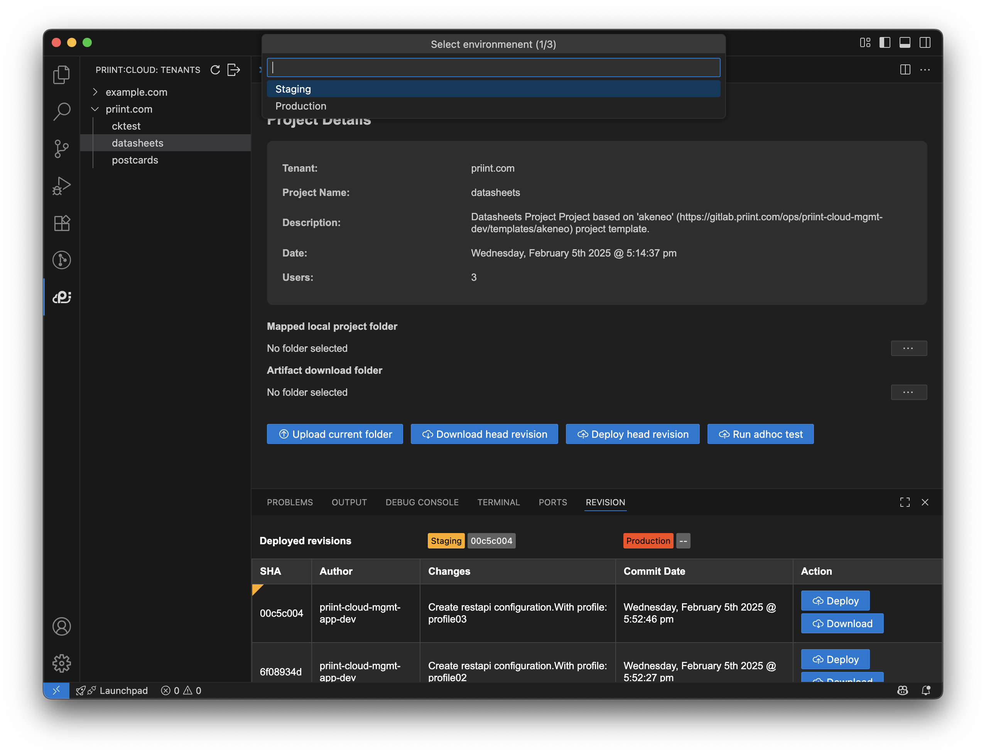Switch to the TERMINAL tab
This screenshot has width=986, height=756.
coord(498,502)
